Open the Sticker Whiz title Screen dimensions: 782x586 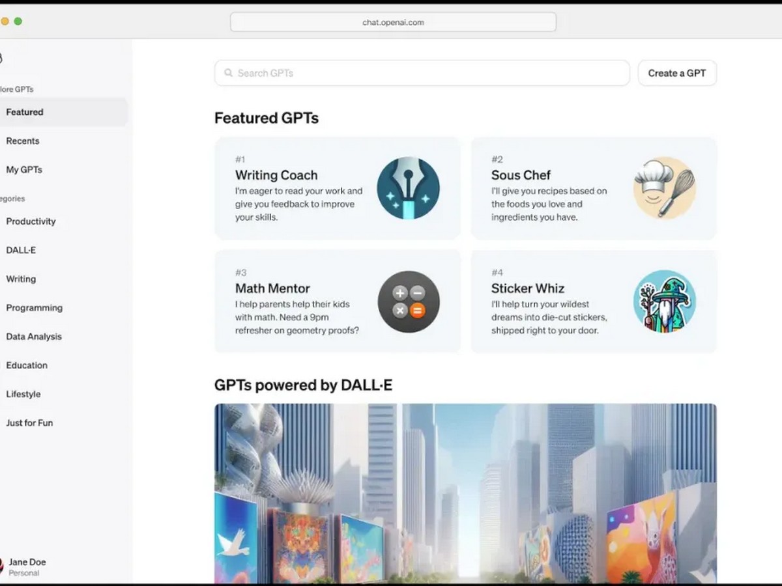[528, 288]
